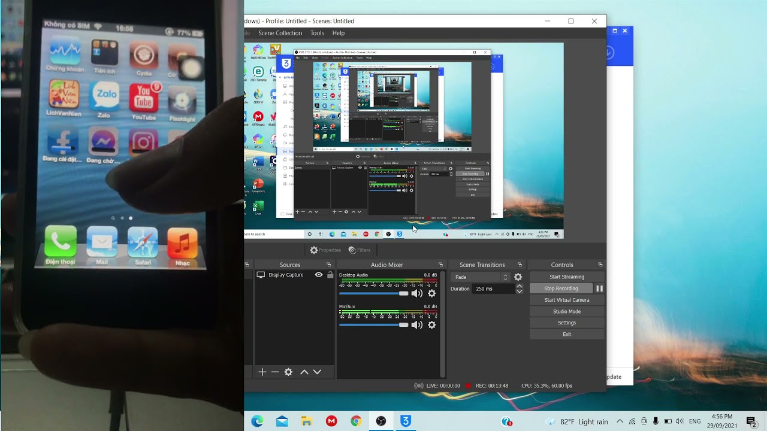Open Get Help icon in taskbar

(x=506, y=421)
